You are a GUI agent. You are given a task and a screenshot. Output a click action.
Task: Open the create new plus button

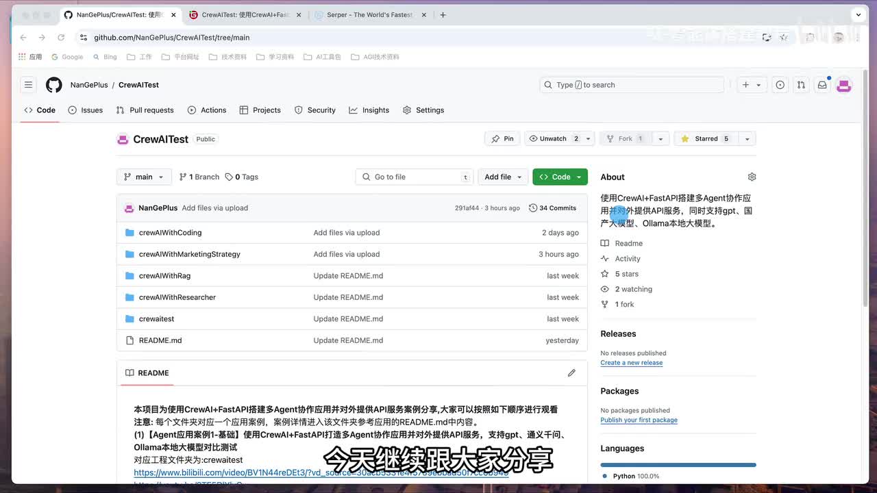coord(745,85)
